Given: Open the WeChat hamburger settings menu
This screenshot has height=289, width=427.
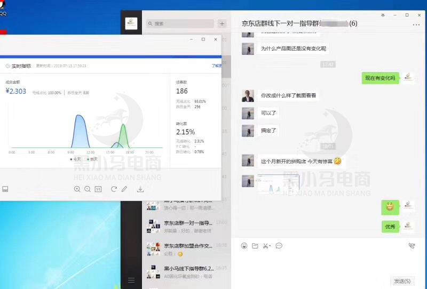Looking at the screenshot, I should [131, 280].
